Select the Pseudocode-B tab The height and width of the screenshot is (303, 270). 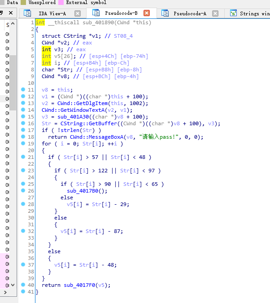[121, 13]
